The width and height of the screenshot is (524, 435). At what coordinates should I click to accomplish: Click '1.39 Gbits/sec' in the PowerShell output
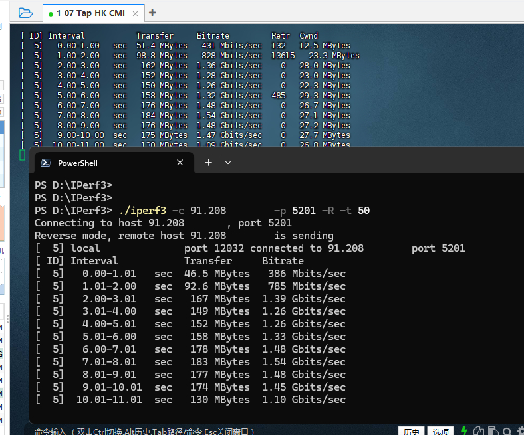pos(304,299)
